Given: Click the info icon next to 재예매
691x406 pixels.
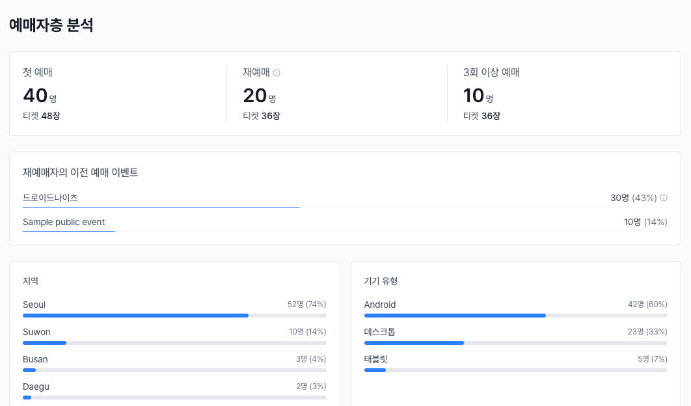Looking at the screenshot, I should tap(277, 73).
